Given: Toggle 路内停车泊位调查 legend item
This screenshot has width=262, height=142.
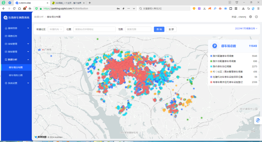Looking at the screenshot, I should (x=222, y=66).
